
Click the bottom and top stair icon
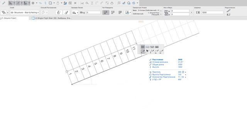tap(166, 13)
